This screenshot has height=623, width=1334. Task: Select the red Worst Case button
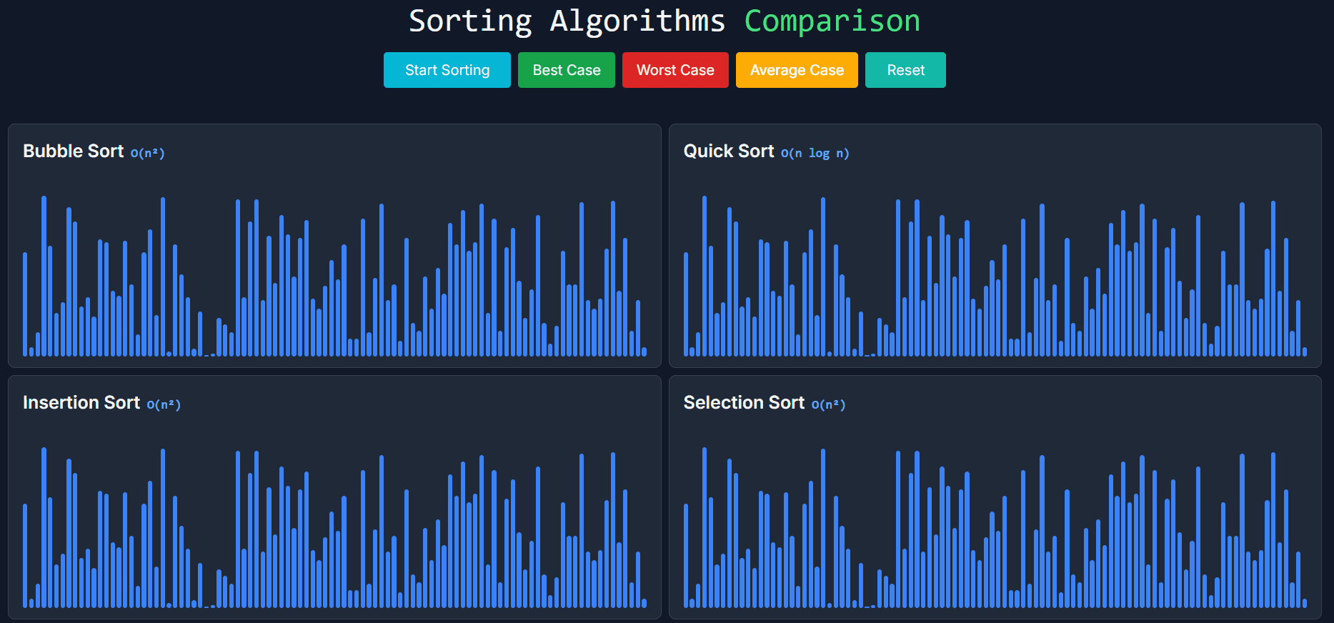point(675,70)
